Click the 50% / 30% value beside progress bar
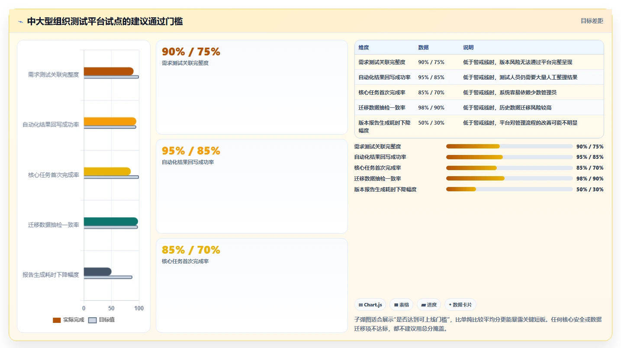The image size is (621, 348). (x=590, y=189)
